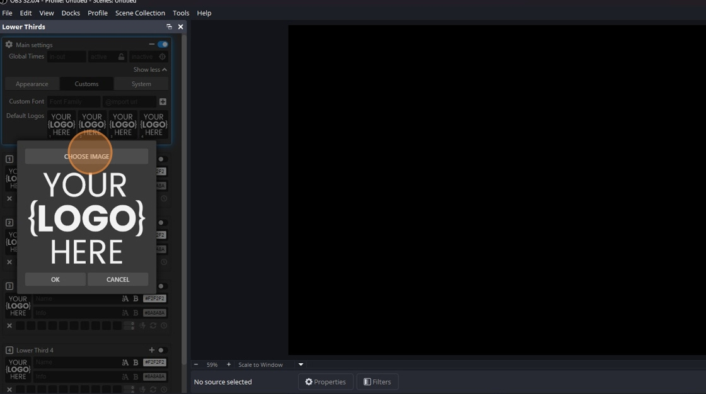Toggle the Lower Third 2 switch

click(162, 223)
